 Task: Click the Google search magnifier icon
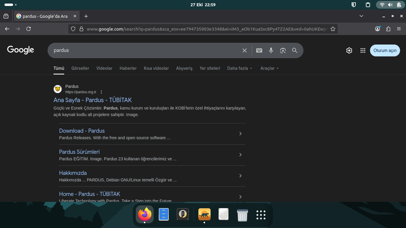coord(295,50)
